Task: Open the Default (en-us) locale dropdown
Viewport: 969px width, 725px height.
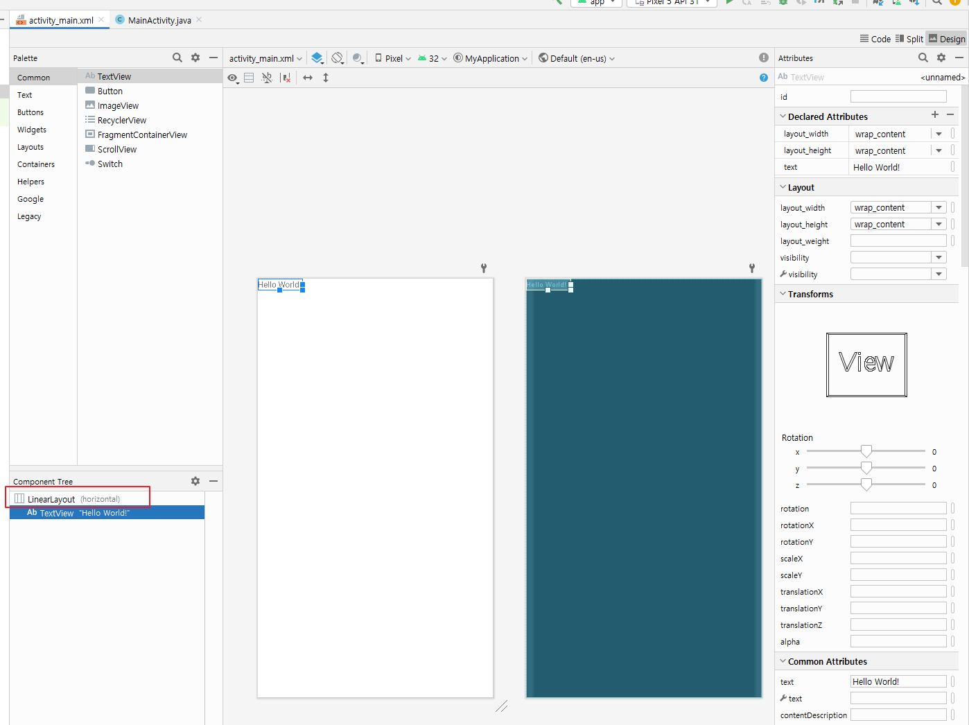Action: tap(577, 58)
